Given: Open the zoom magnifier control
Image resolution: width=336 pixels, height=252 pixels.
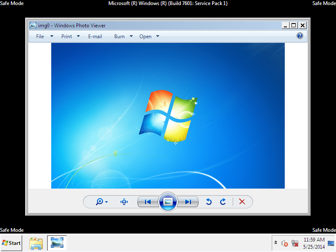Looking at the screenshot, I should 100,202.
